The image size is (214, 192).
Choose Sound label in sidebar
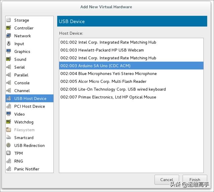(x=20, y=59)
